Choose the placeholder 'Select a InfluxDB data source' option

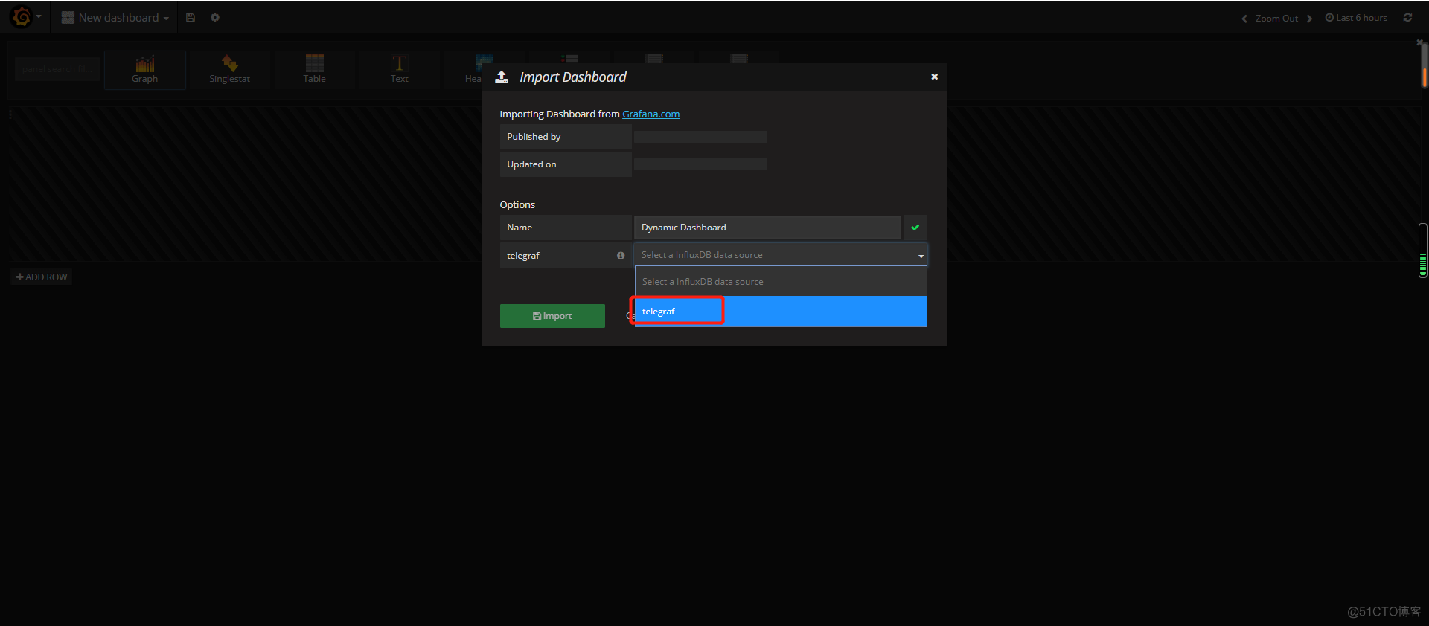(x=781, y=282)
